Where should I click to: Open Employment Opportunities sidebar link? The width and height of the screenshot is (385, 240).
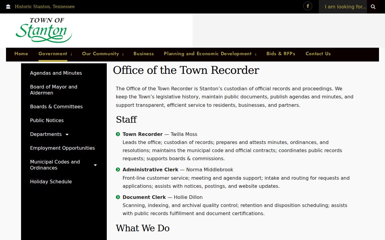click(x=62, y=148)
